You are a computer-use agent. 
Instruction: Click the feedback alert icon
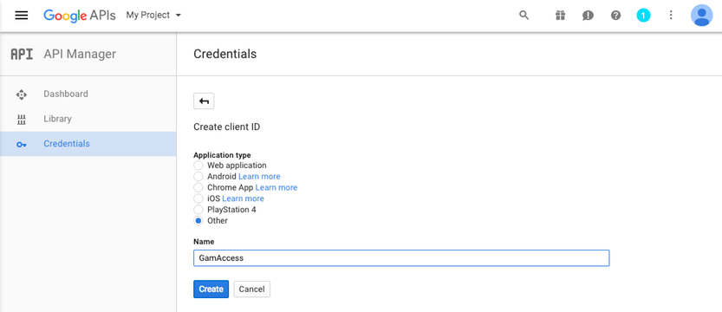click(x=588, y=16)
